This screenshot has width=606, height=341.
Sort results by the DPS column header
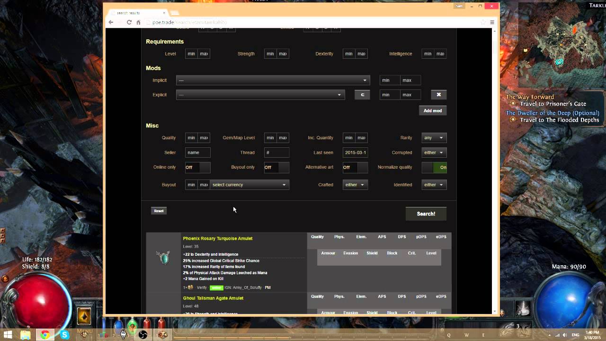[x=402, y=237]
